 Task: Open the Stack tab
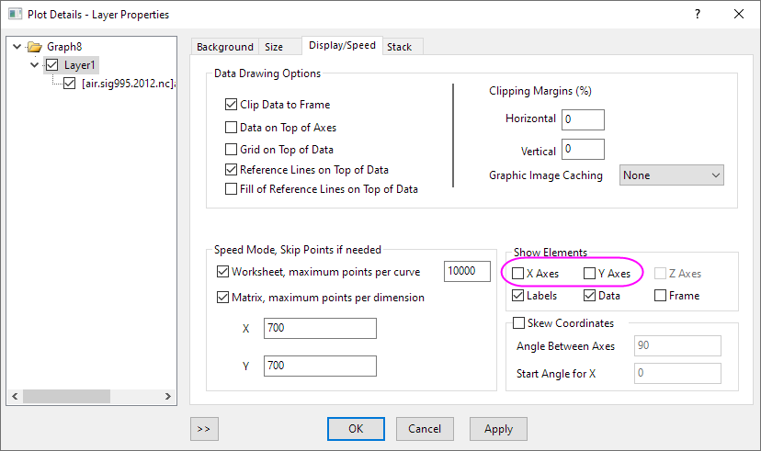tap(399, 47)
